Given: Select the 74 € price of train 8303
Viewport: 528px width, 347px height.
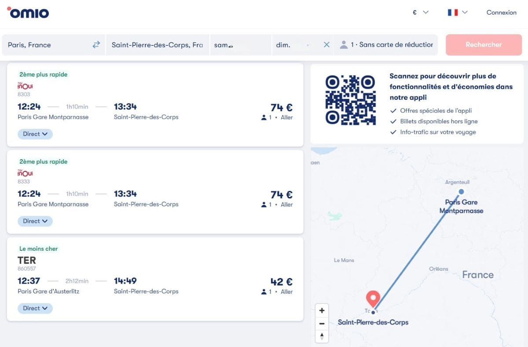Looking at the screenshot, I should click(x=282, y=107).
